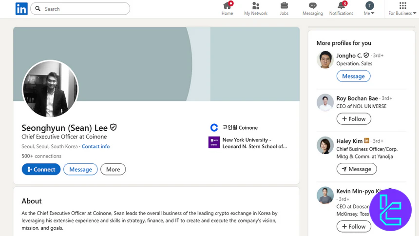Viewport: 419px width, 236px height.
Task: Follow Roy Bochan Bae
Action: click(354, 119)
